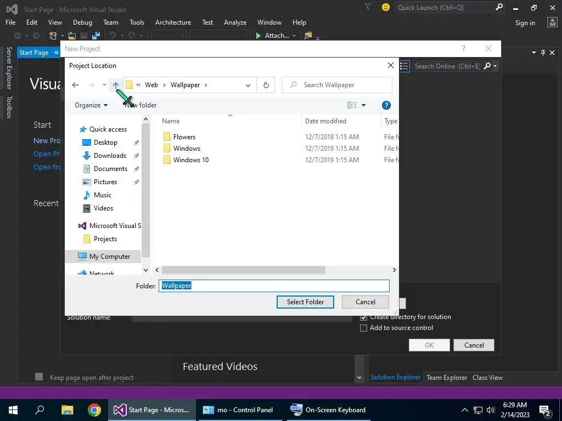This screenshot has width=562, height=421.
Task: Open recent locations dropdown arrow
Action: tap(104, 85)
